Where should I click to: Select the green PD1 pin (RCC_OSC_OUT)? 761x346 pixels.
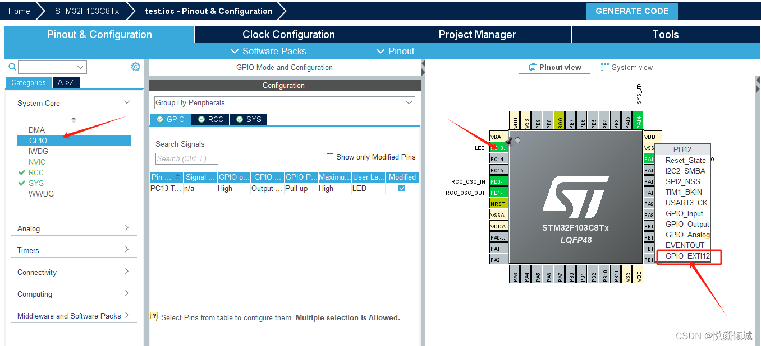(498, 193)
